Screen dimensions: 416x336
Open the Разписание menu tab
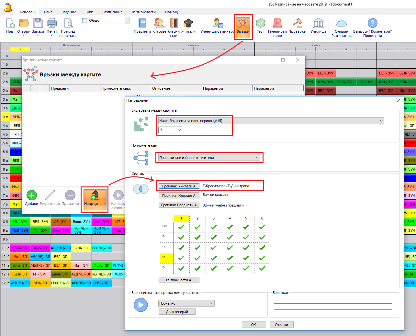tap(112, 12)
